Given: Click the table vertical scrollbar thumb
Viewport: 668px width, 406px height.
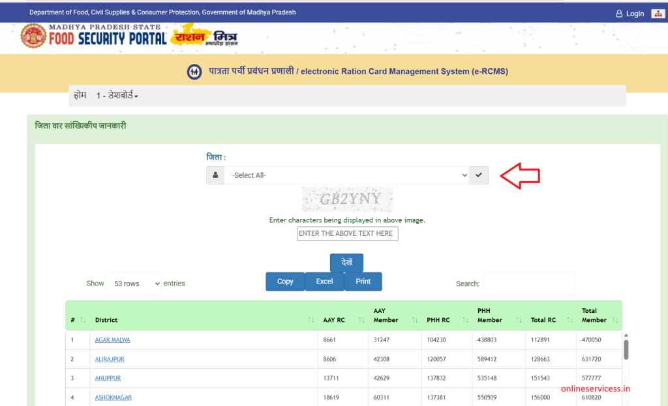Looking at the screenshot, I should 626,349.
